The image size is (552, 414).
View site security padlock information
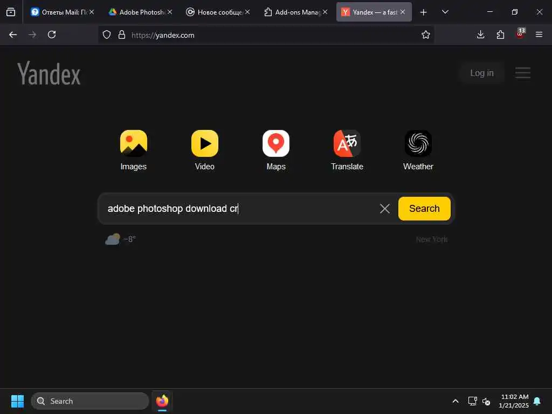(x=122, y=34)
